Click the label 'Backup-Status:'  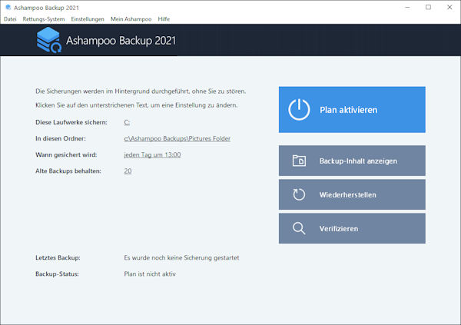pos(57,274)
